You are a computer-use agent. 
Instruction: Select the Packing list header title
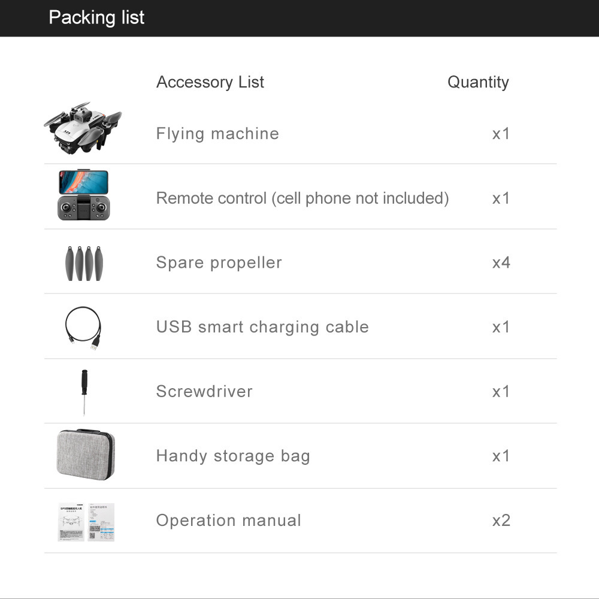(96, 17)
